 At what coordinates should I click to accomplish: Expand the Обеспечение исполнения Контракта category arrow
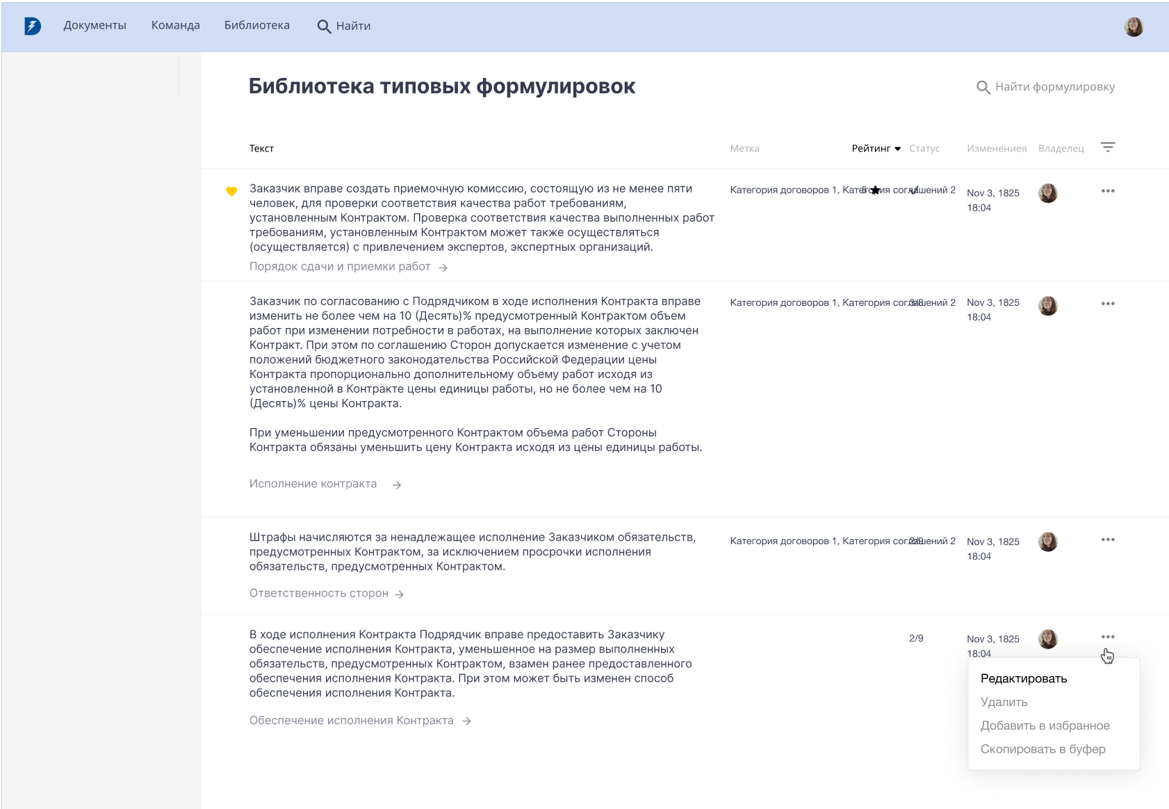coord(466,720)
